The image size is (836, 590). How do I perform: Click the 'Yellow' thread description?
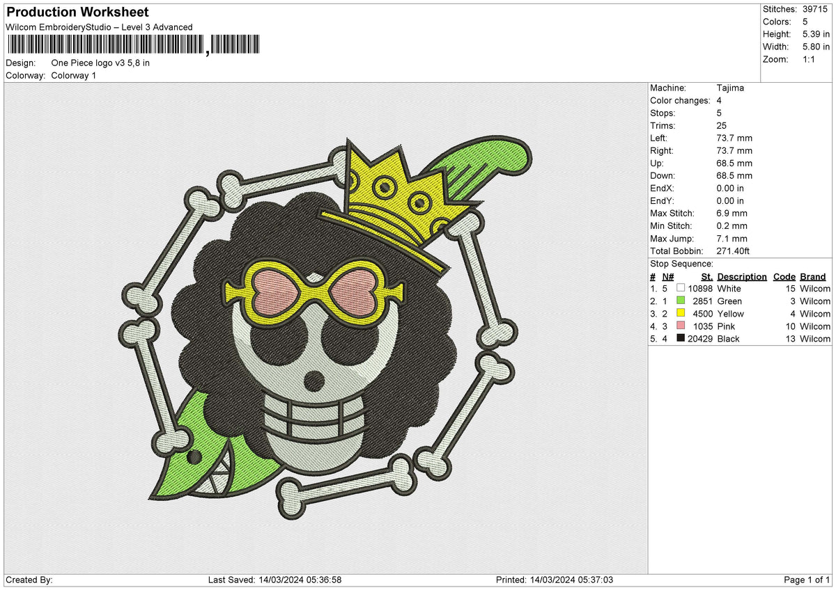pyautogui.click(x=730, y=314)
